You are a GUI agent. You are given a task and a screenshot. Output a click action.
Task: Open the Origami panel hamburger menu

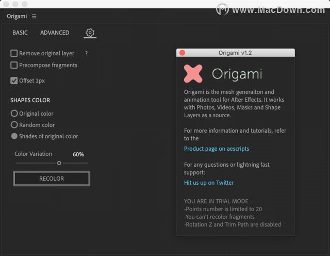34,16
